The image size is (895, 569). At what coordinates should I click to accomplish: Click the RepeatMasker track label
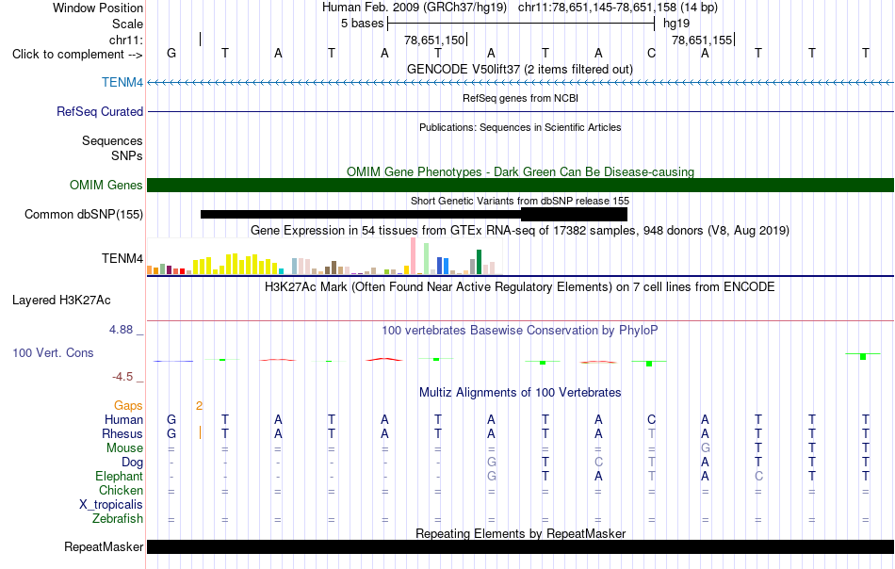point(104,546)
